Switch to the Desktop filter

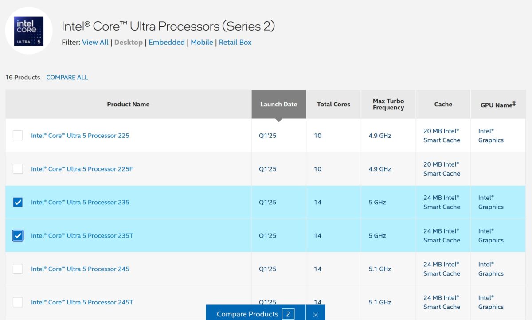coord(129,42)
